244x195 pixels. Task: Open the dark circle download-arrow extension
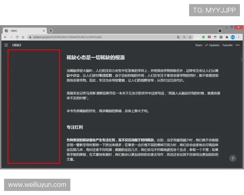click(x=221, y=37)
